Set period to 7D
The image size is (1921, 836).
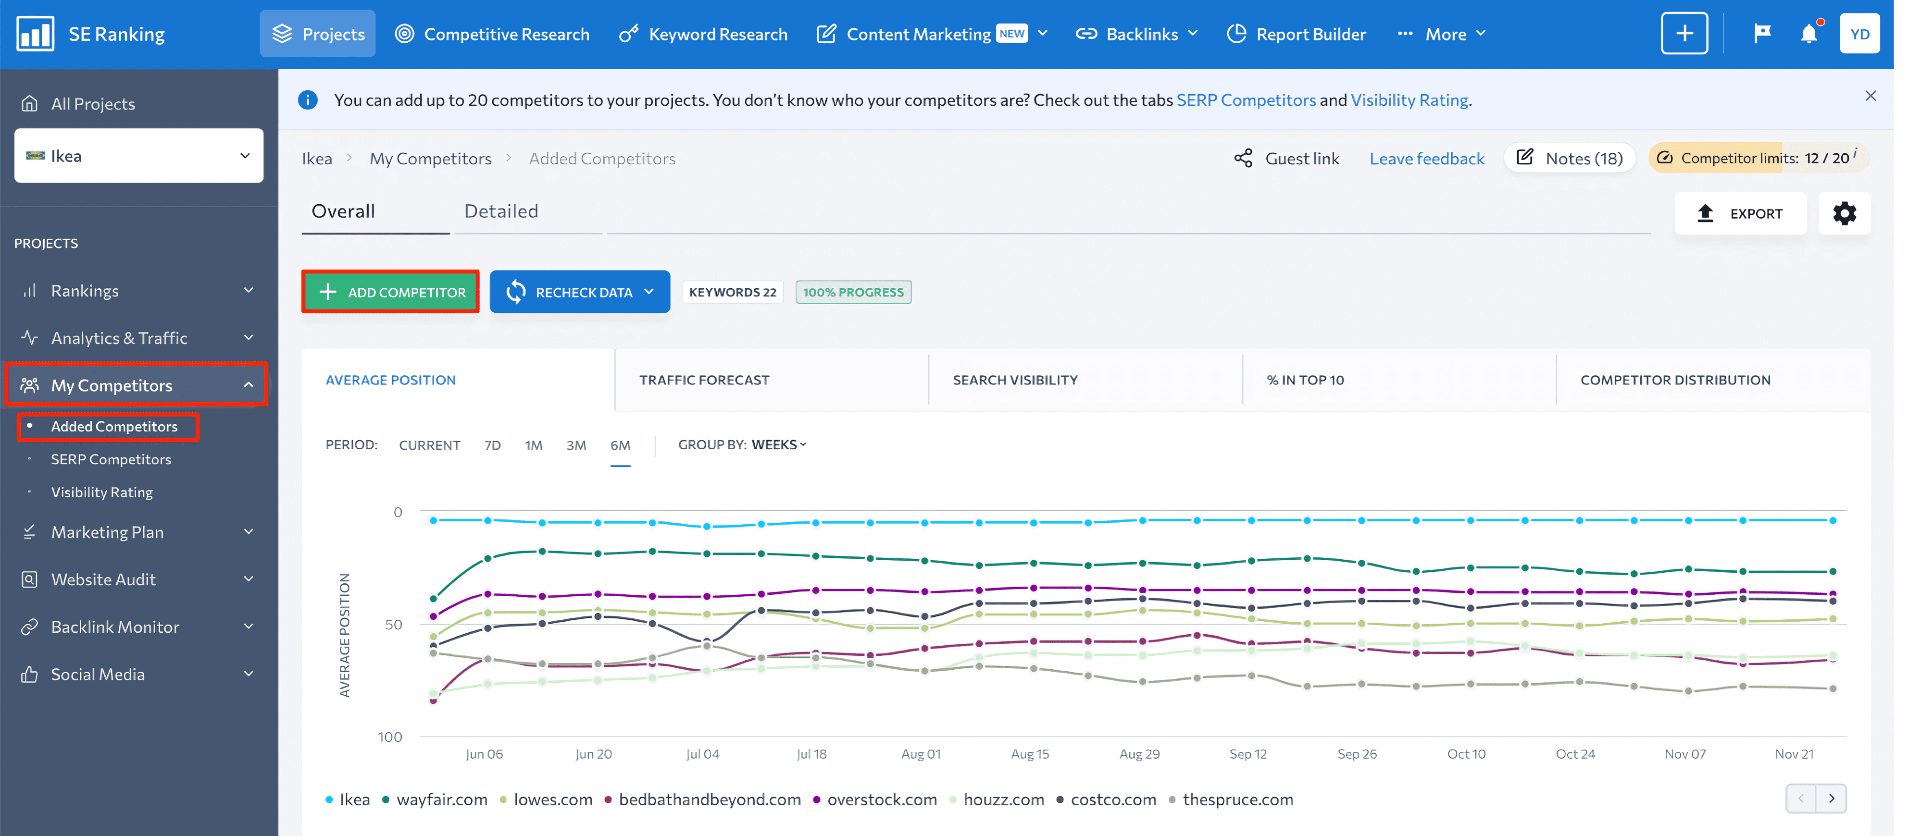coord(492,445)
